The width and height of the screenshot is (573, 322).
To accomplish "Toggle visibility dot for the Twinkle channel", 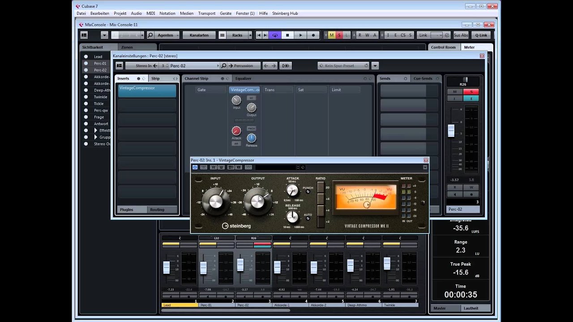I will click(x=86, y=97).
